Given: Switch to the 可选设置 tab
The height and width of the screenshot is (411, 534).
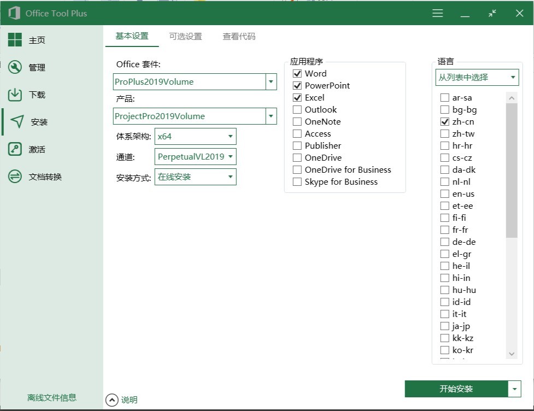Looking at the screenshot, I should click(185, 37).
